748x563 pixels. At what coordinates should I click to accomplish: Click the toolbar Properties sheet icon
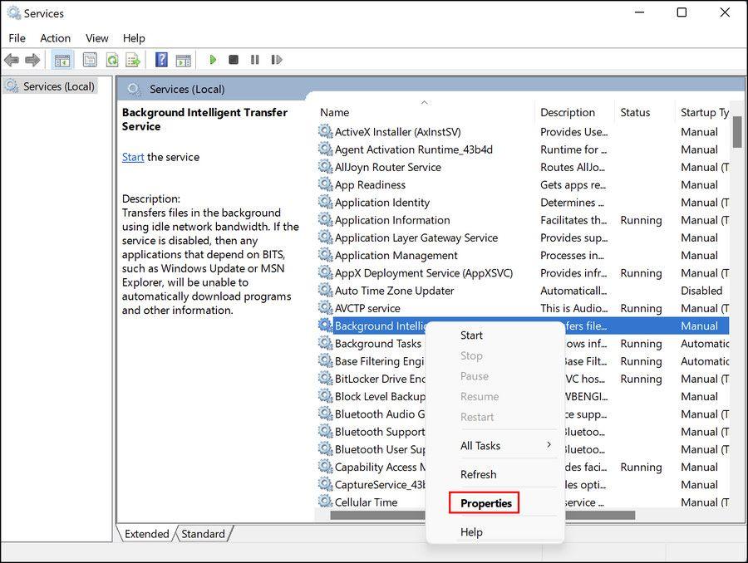point(90,60)
